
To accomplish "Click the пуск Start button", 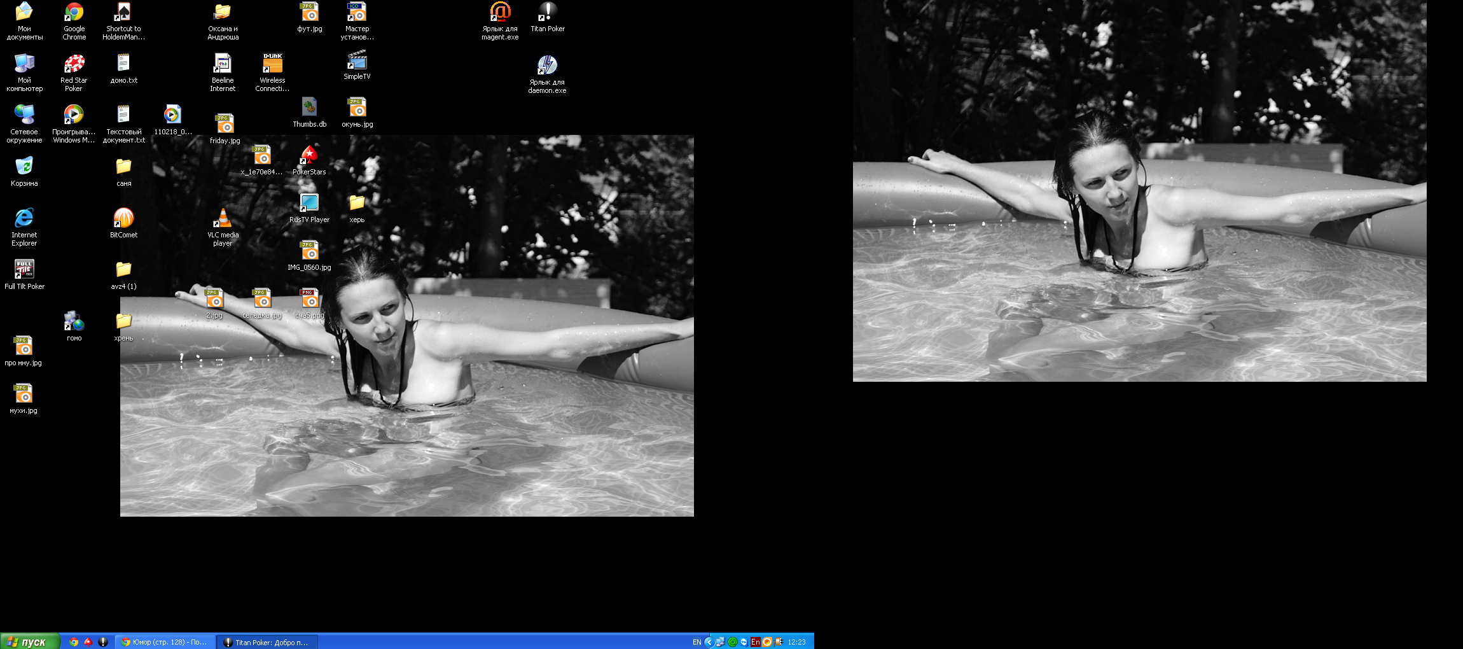I will 30,641.
